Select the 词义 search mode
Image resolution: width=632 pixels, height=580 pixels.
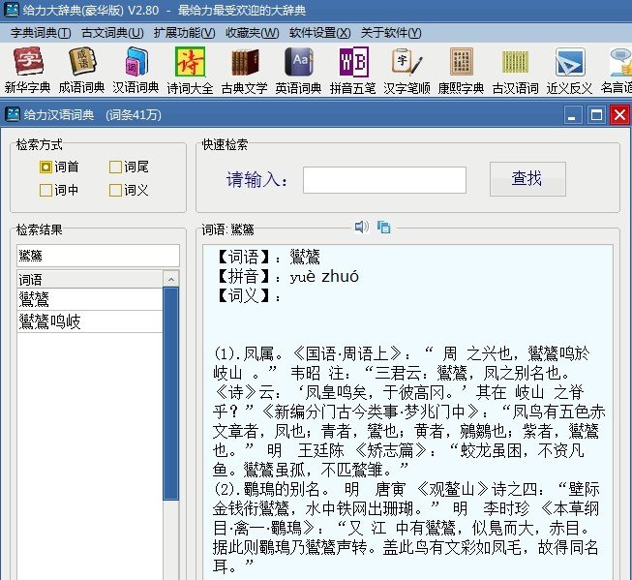129,190
